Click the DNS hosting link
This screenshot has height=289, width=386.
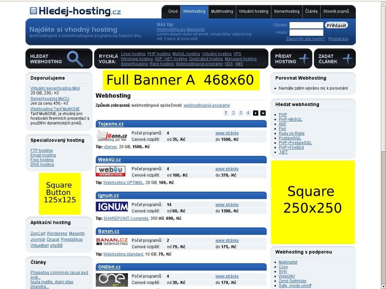(x=42, y=165)
